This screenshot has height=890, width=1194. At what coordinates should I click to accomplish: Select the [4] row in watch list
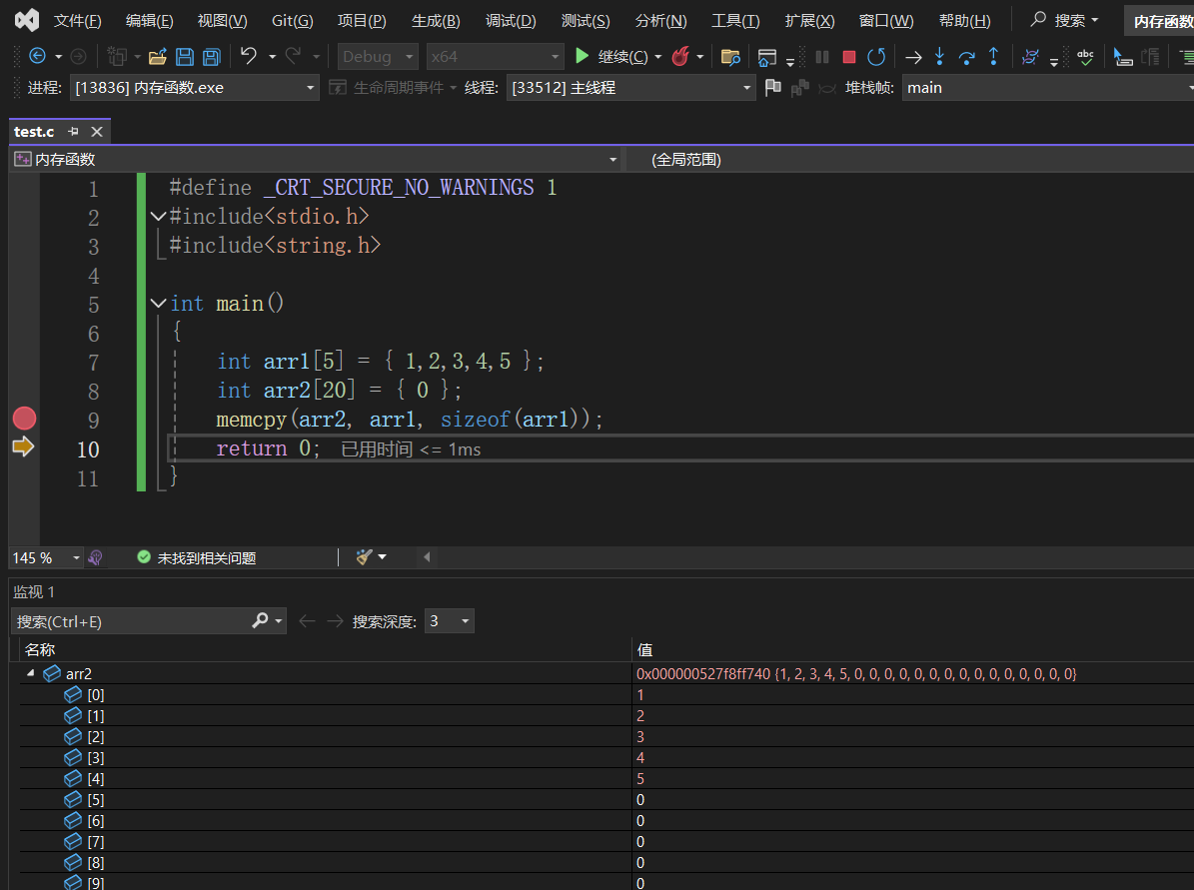(606, 778)
